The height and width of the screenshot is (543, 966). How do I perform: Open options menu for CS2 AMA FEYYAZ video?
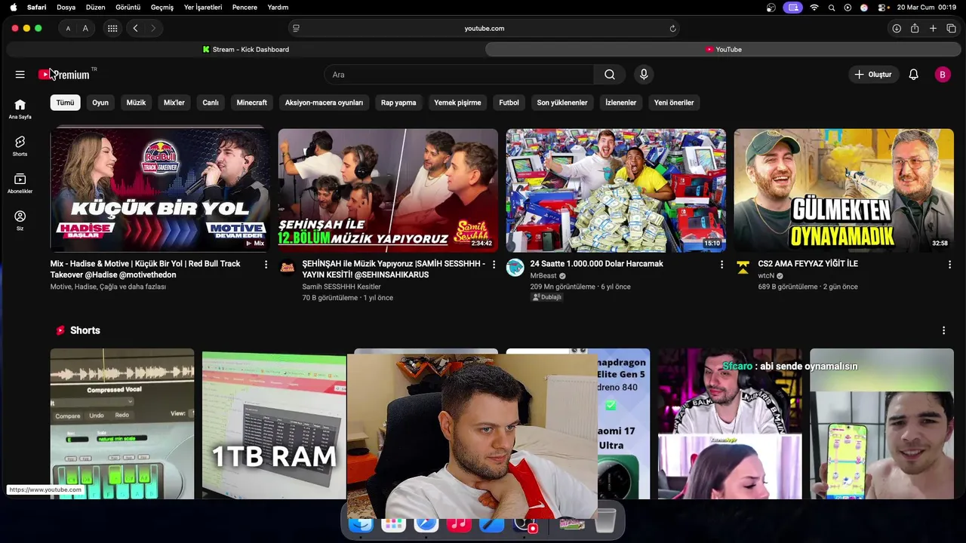click(x=949, y=265)
